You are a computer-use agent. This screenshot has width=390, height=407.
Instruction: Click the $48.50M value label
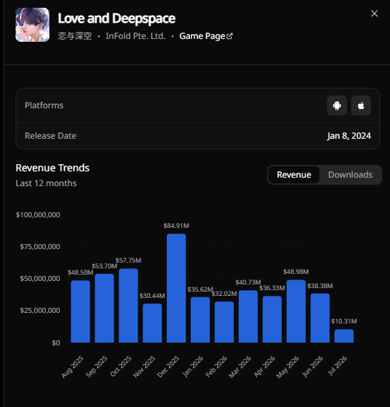tap(81, 273)
